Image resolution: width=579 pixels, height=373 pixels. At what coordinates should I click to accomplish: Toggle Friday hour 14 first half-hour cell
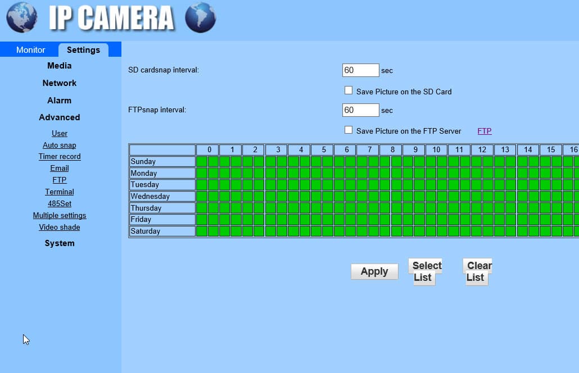pos(522,220)
